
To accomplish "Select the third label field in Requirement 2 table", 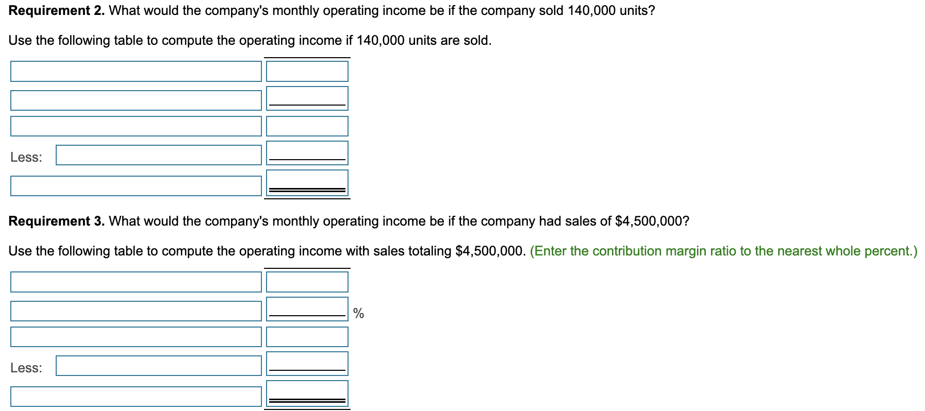I will pos(136,126).
